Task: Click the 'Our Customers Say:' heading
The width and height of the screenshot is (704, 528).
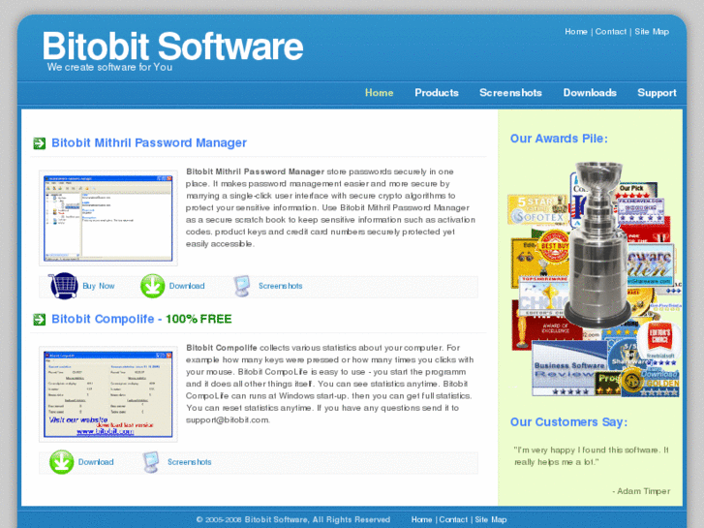Action: coord(568,422)
